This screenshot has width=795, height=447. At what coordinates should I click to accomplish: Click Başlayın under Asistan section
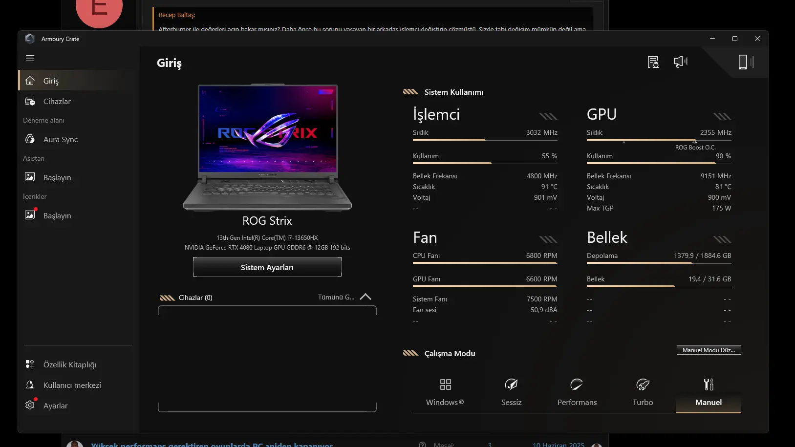[57, 177]
